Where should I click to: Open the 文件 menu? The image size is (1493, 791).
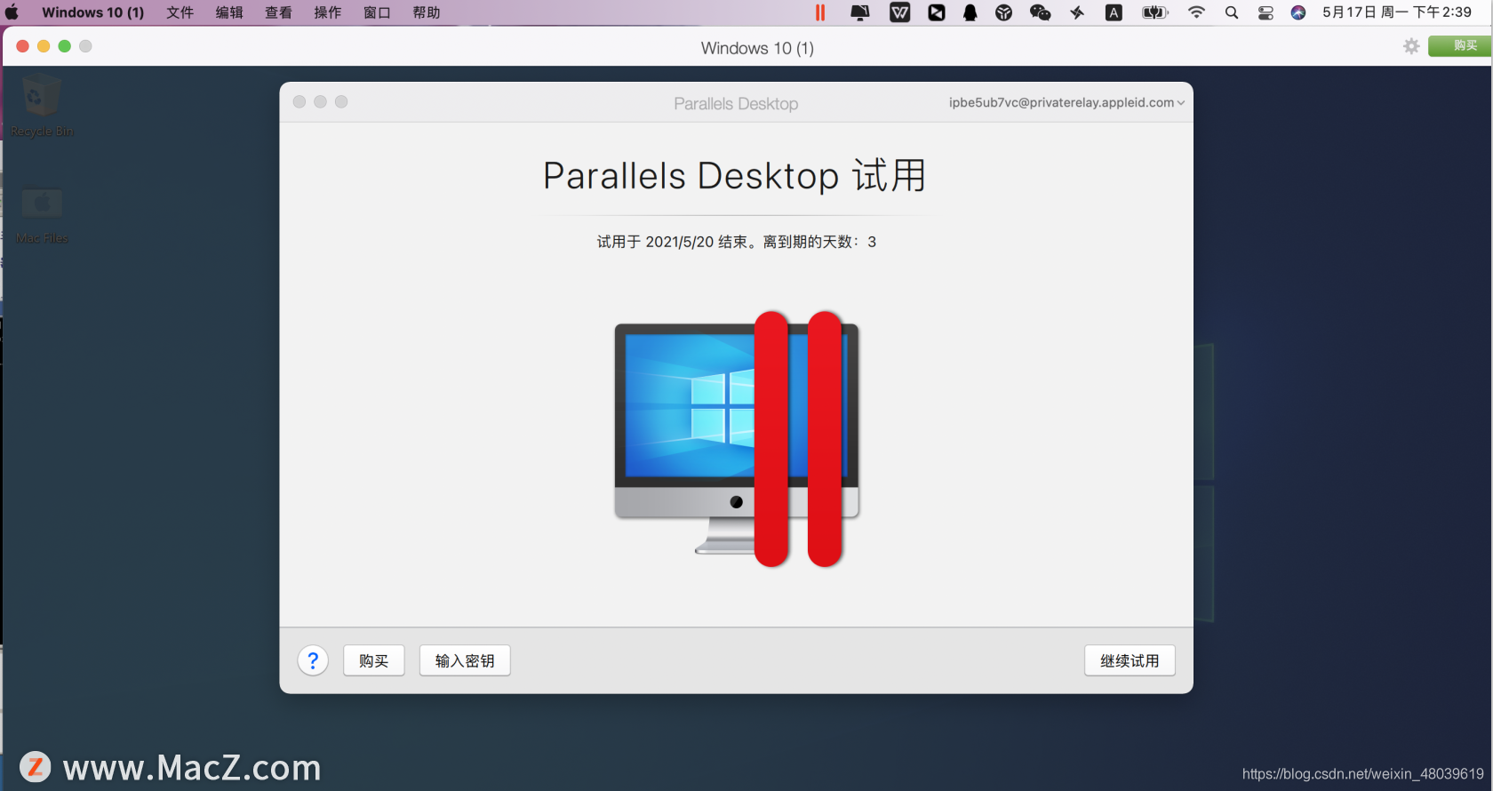point(180,12)
